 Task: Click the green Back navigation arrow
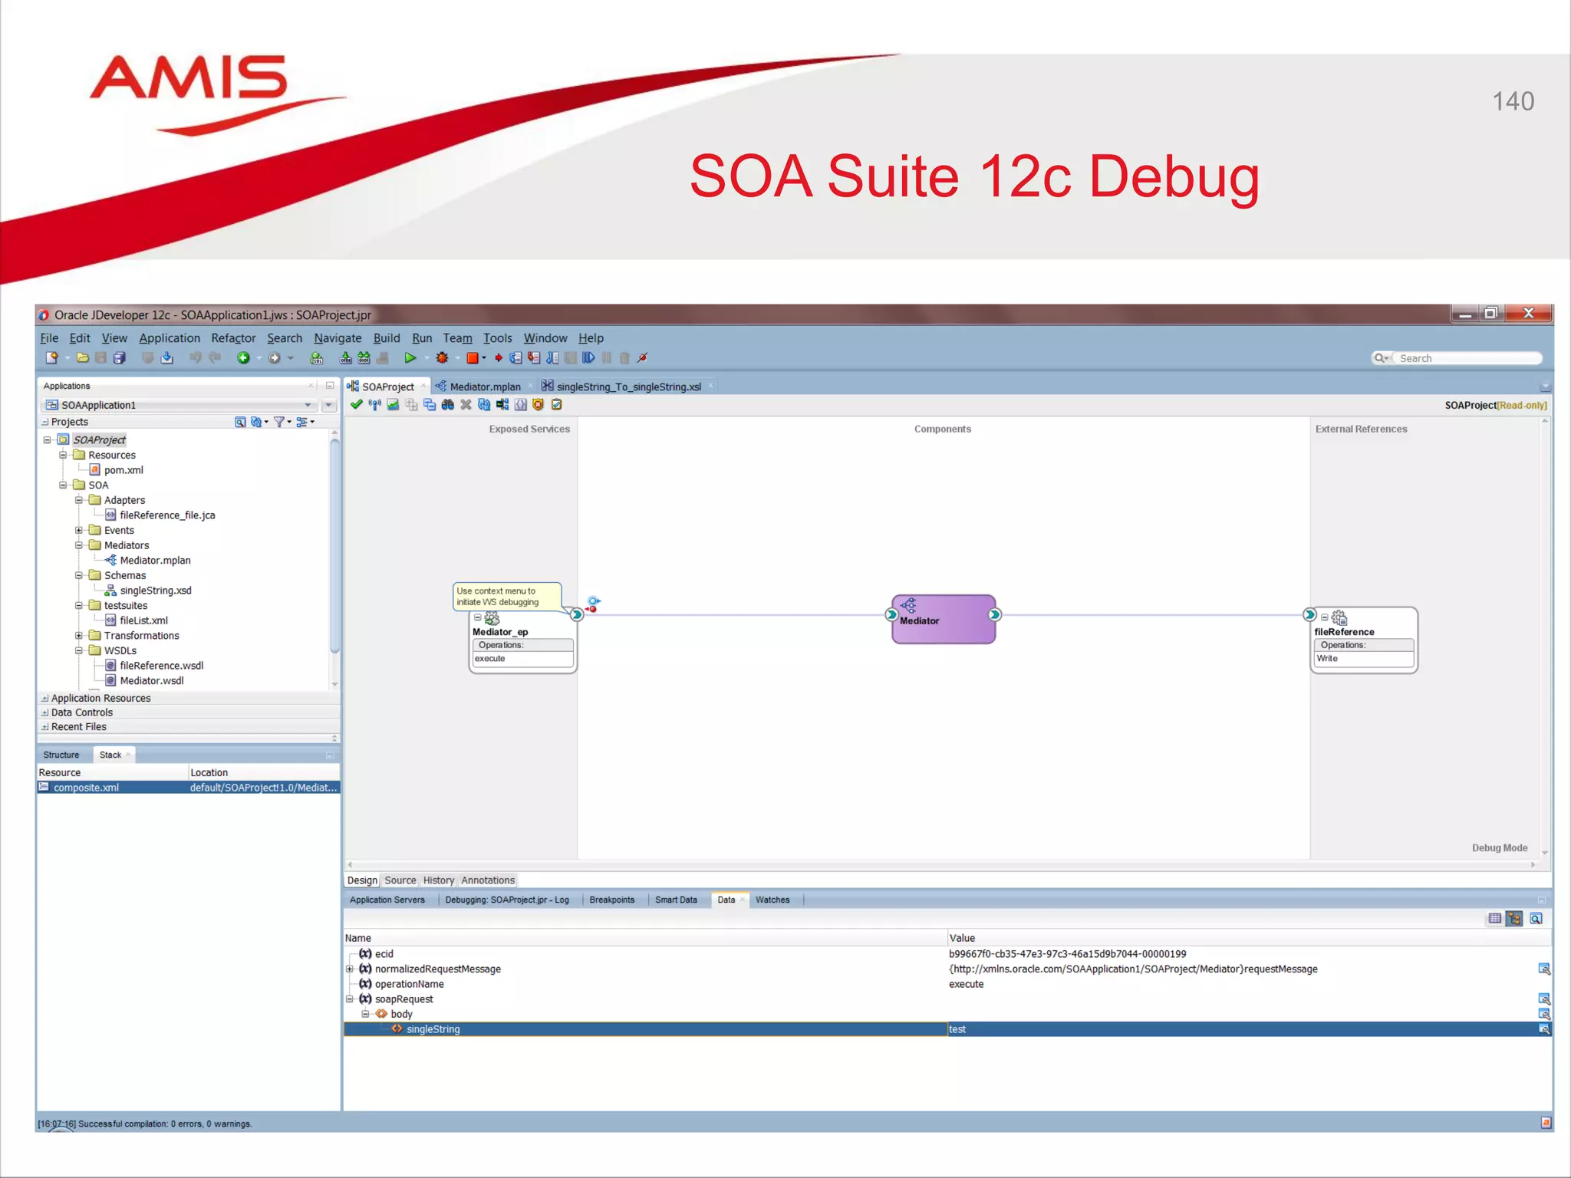point(243,358)
